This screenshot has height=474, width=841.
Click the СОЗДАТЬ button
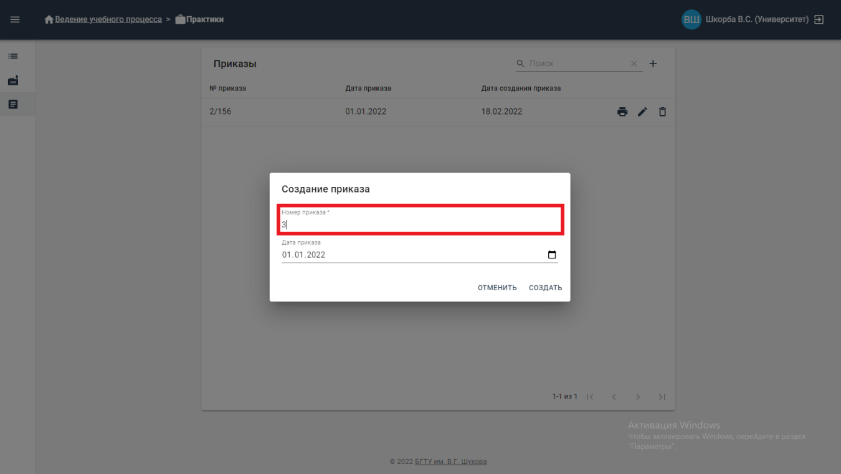tap(545, 288)
